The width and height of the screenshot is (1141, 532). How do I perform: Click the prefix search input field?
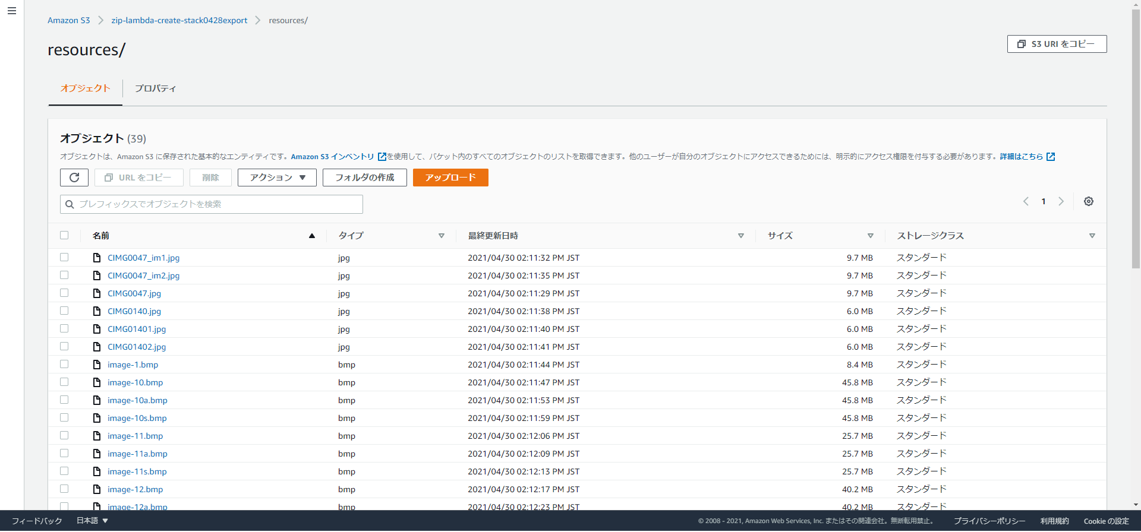(212, 204)
